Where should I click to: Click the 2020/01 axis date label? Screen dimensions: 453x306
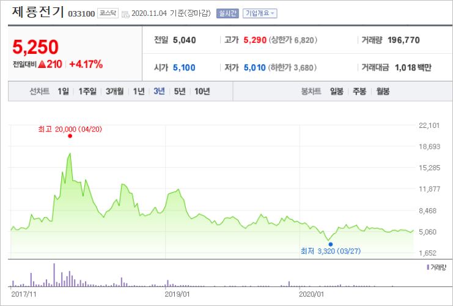(311, 294)
